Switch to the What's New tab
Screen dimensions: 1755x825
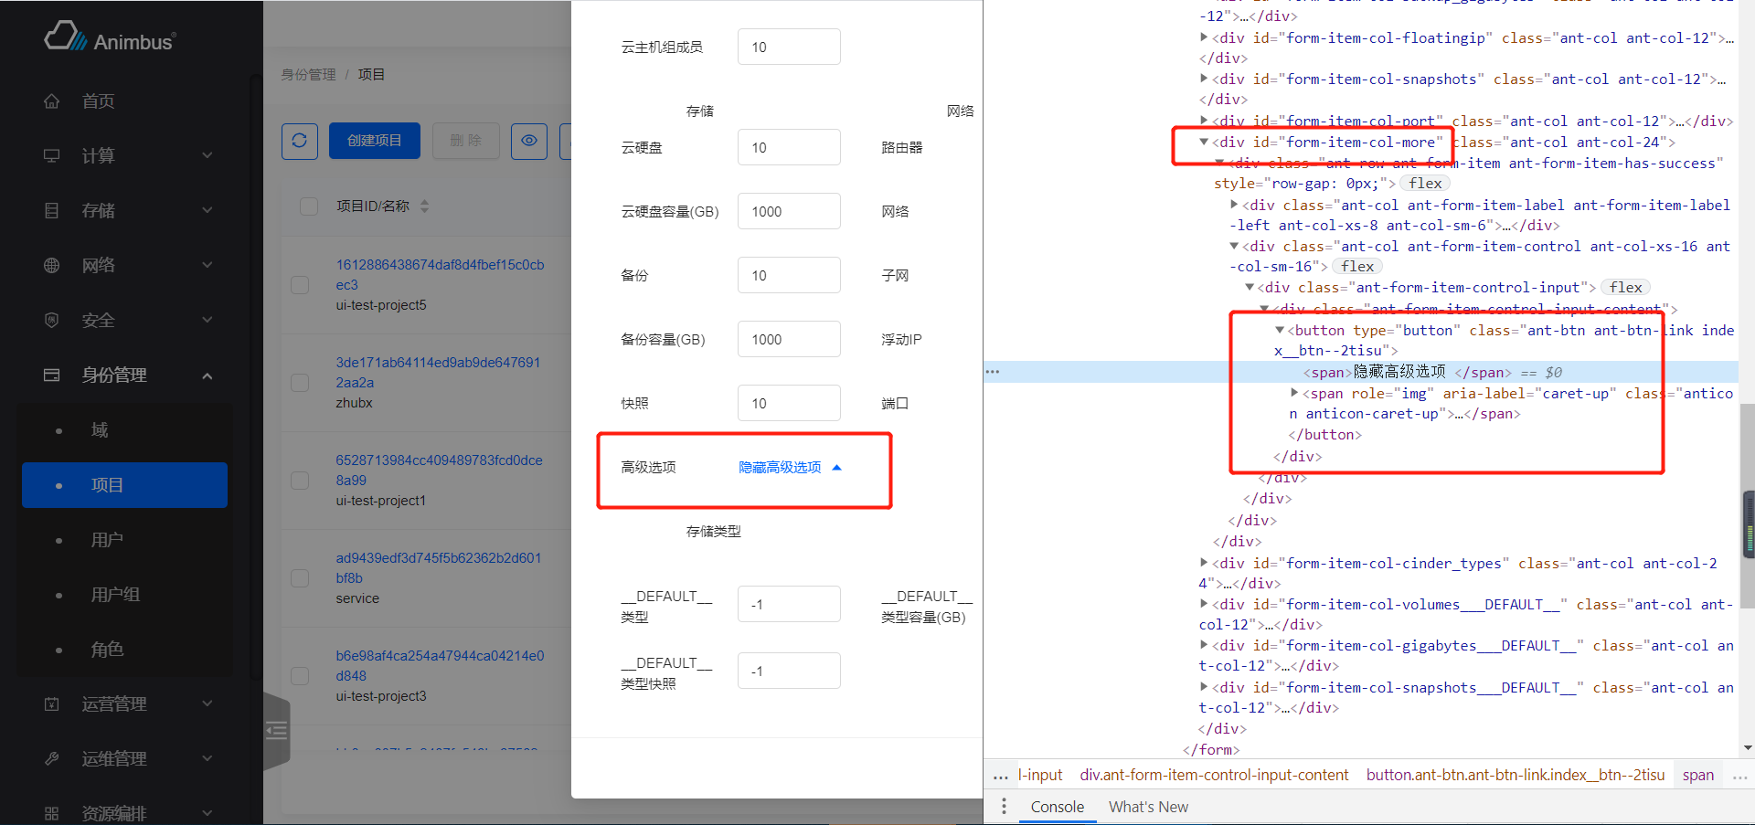[1148, 807]
